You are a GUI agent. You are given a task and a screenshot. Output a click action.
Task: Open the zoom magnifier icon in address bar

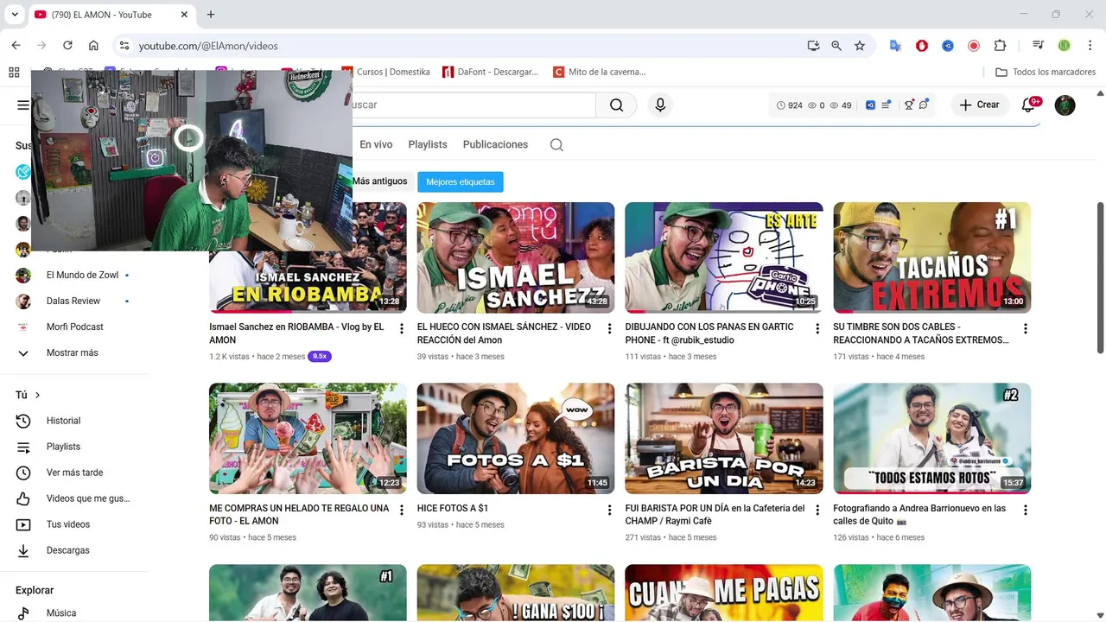pyautogui.click(x=836, y=46)
